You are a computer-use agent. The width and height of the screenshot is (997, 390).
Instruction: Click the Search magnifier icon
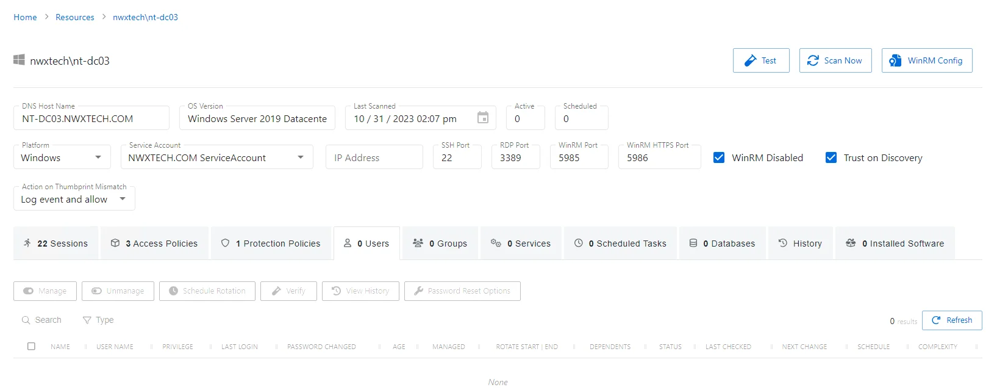coord(26,320)
